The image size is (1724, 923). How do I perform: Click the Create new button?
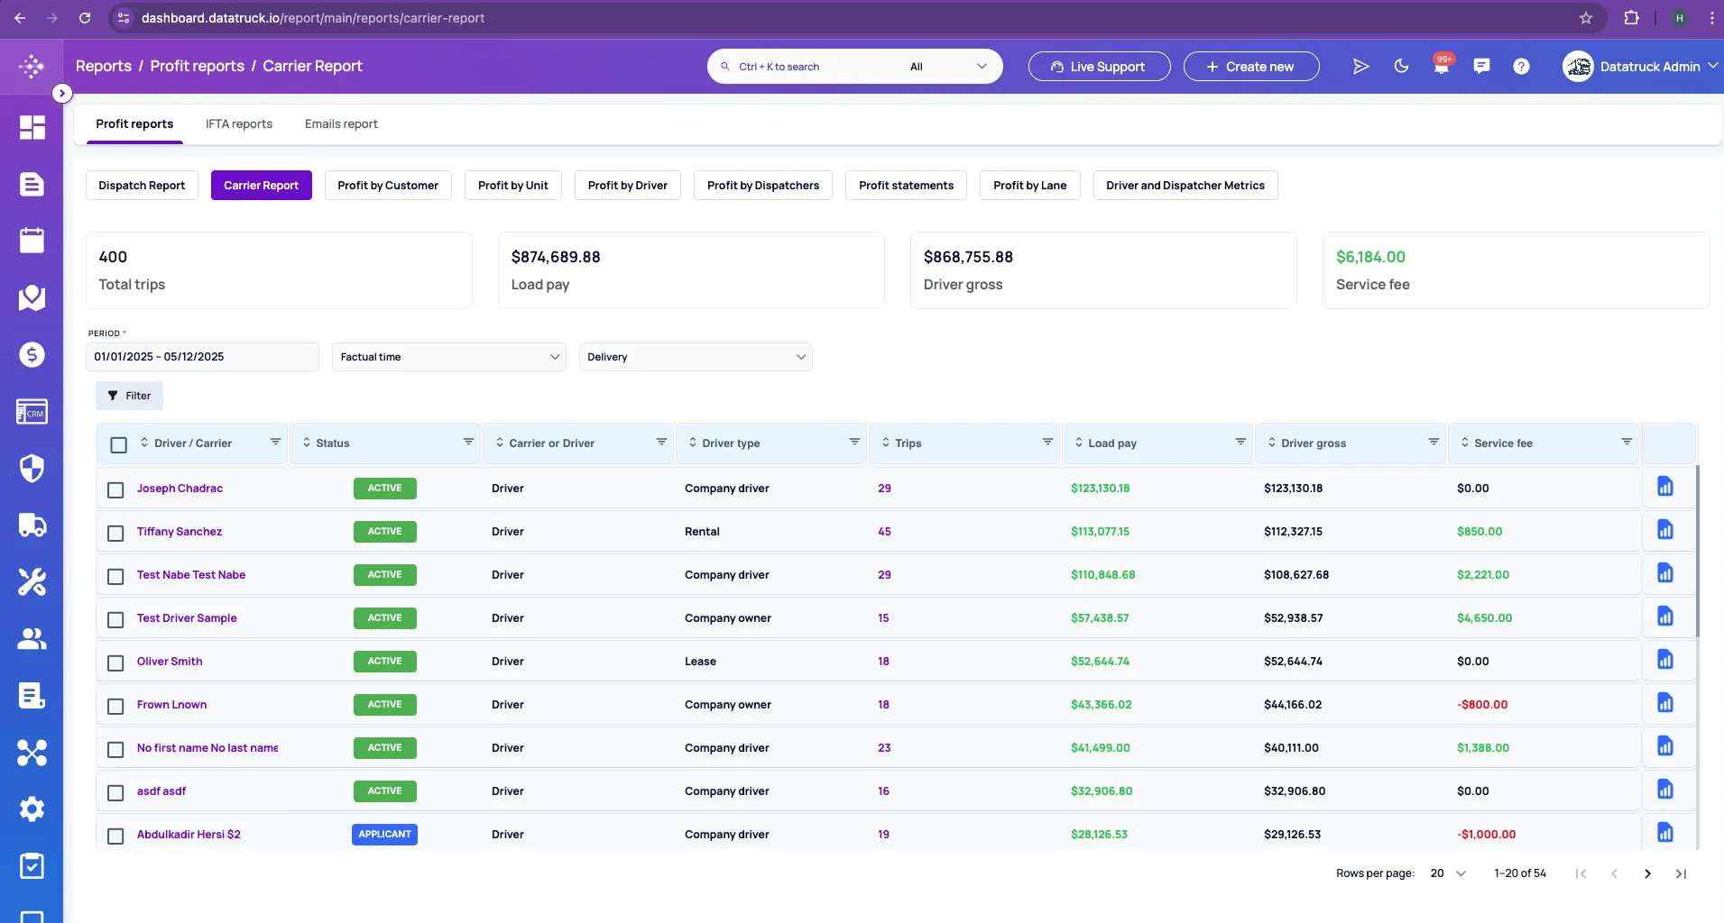[x=1250, y=67]
